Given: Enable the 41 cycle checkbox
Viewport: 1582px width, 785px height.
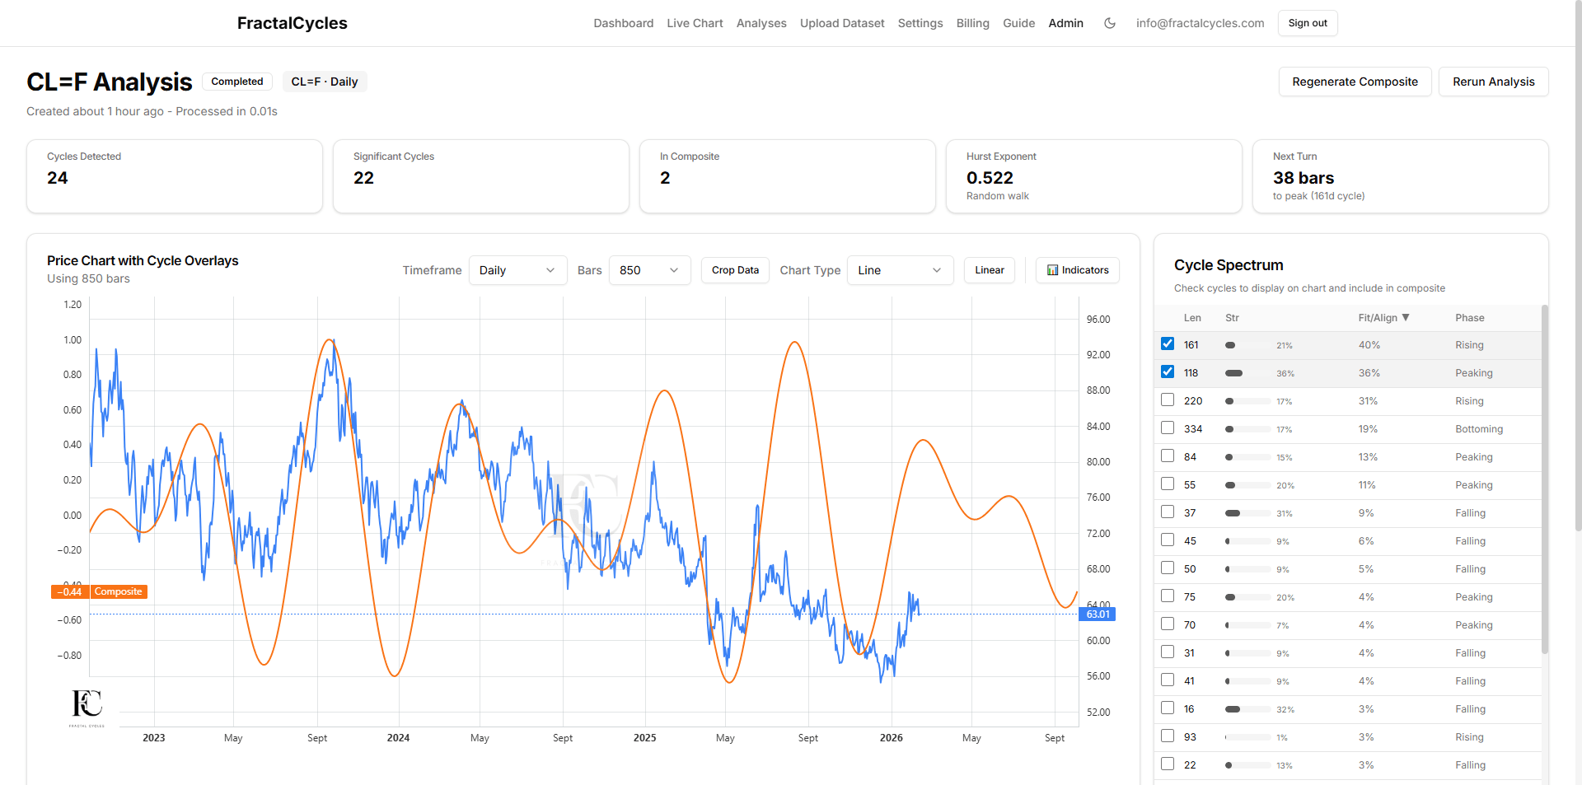Looking at the screenshot, I should pyautogui.click(x=1168, y=680).
